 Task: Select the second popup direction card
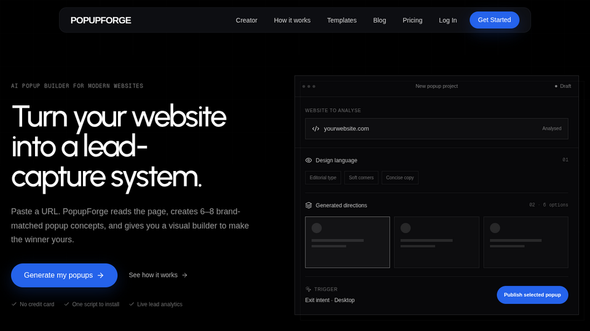pyautogui.click(x=436, y=242)
